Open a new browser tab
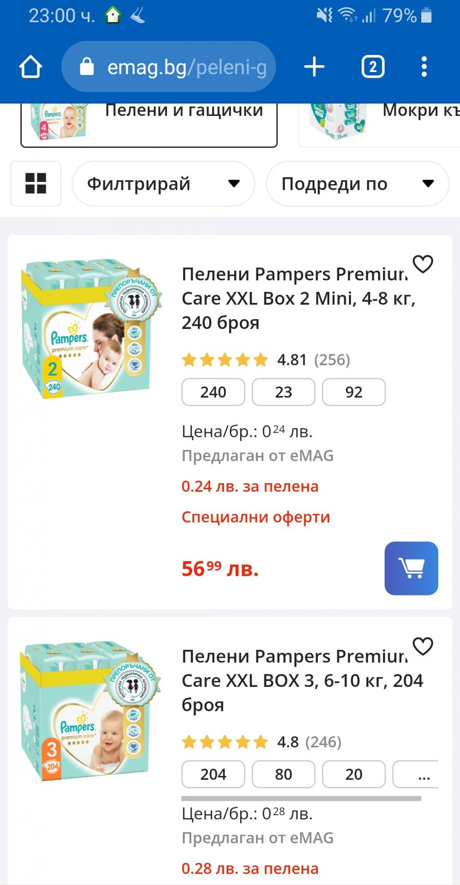Viewport: 460px width, 885px height. [x=314, y=67]
